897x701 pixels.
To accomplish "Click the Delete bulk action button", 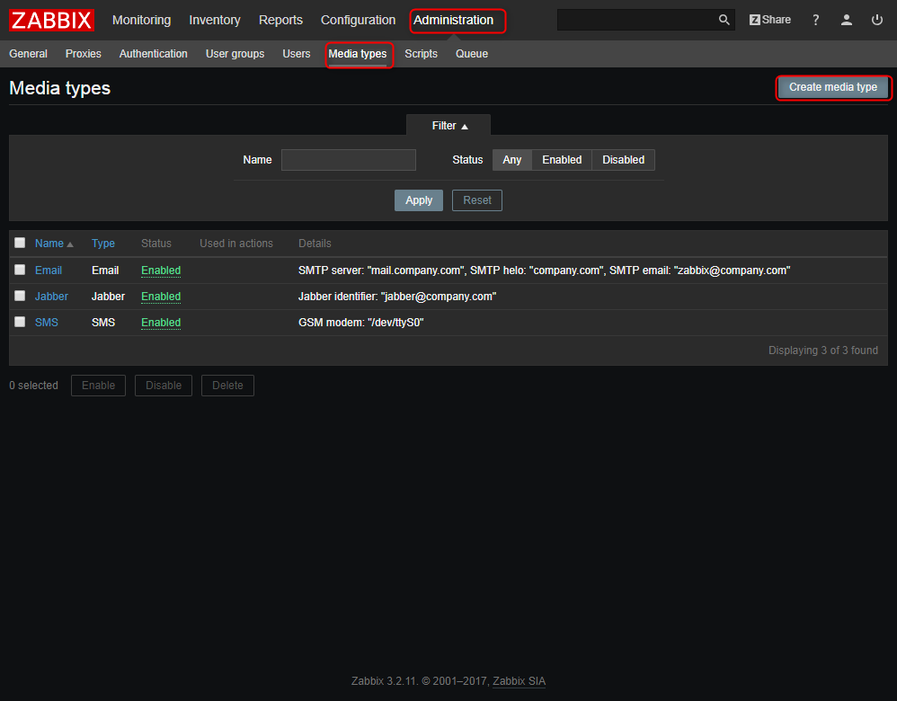I will (x=227, y=386).
